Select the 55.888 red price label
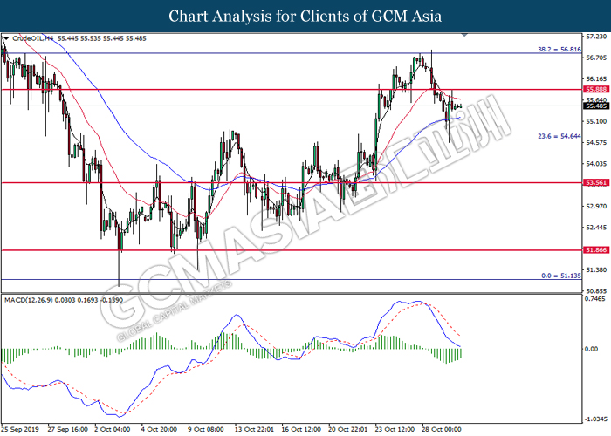The width and height of the screenshot is (611, 436). pyautogui.click(x=595, y=90)
